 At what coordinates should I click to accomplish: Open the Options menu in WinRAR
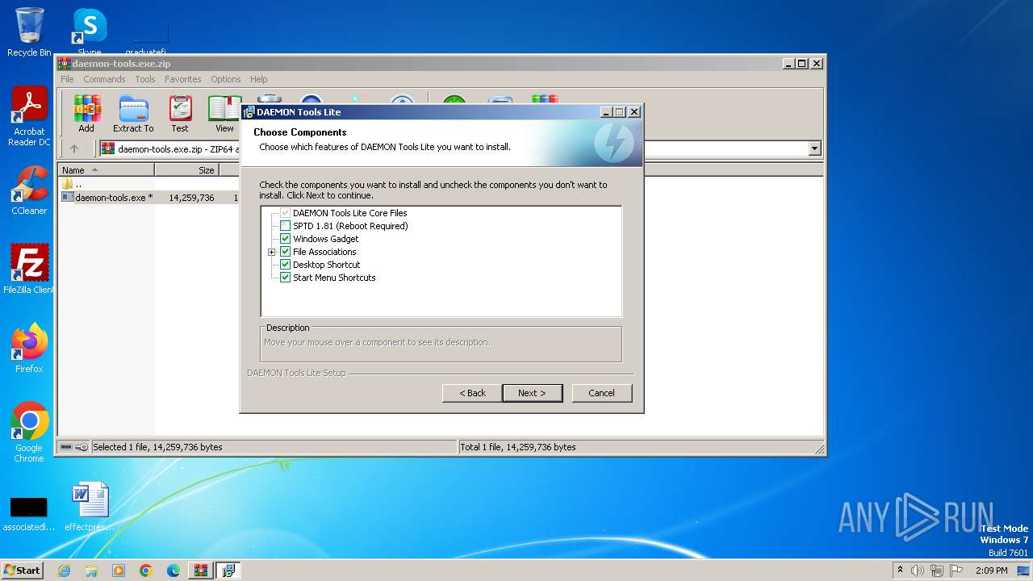coord(226,79)
